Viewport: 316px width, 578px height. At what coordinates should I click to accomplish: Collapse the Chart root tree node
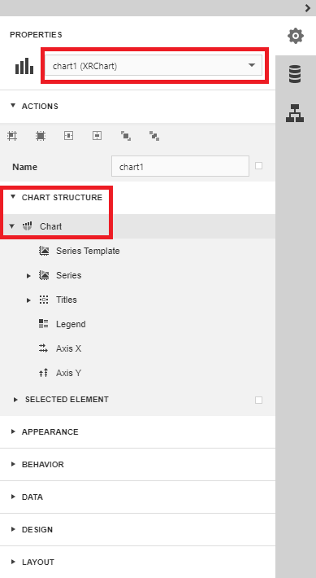pos(11,226)
